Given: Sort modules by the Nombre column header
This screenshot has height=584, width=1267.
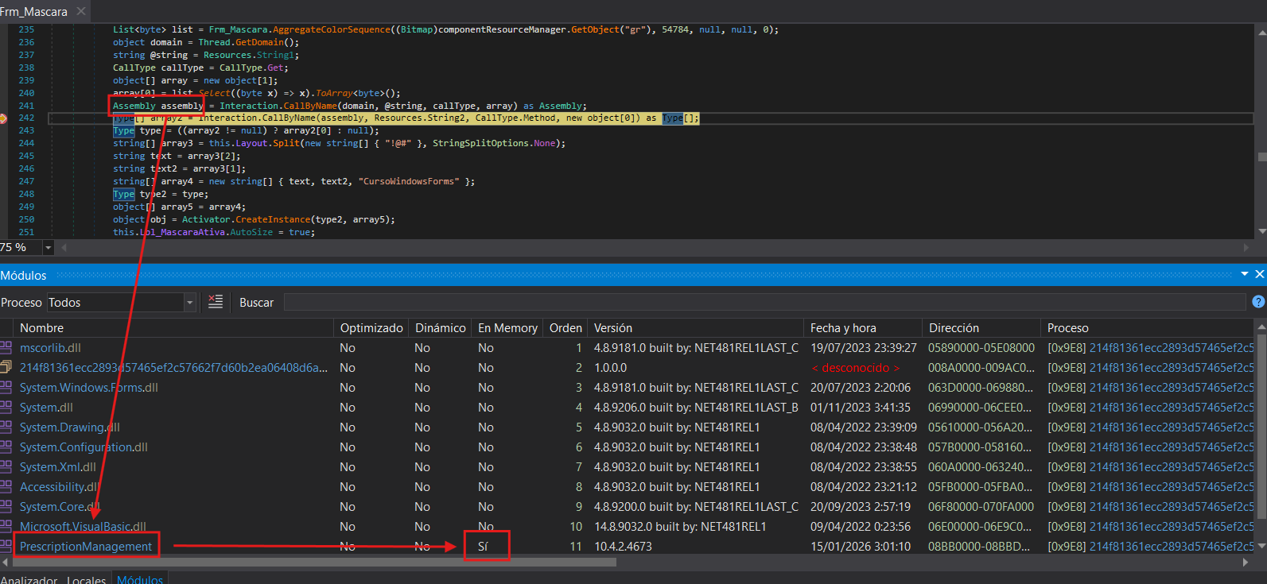Looking at the screenshot, I should (x=41, y=328).
